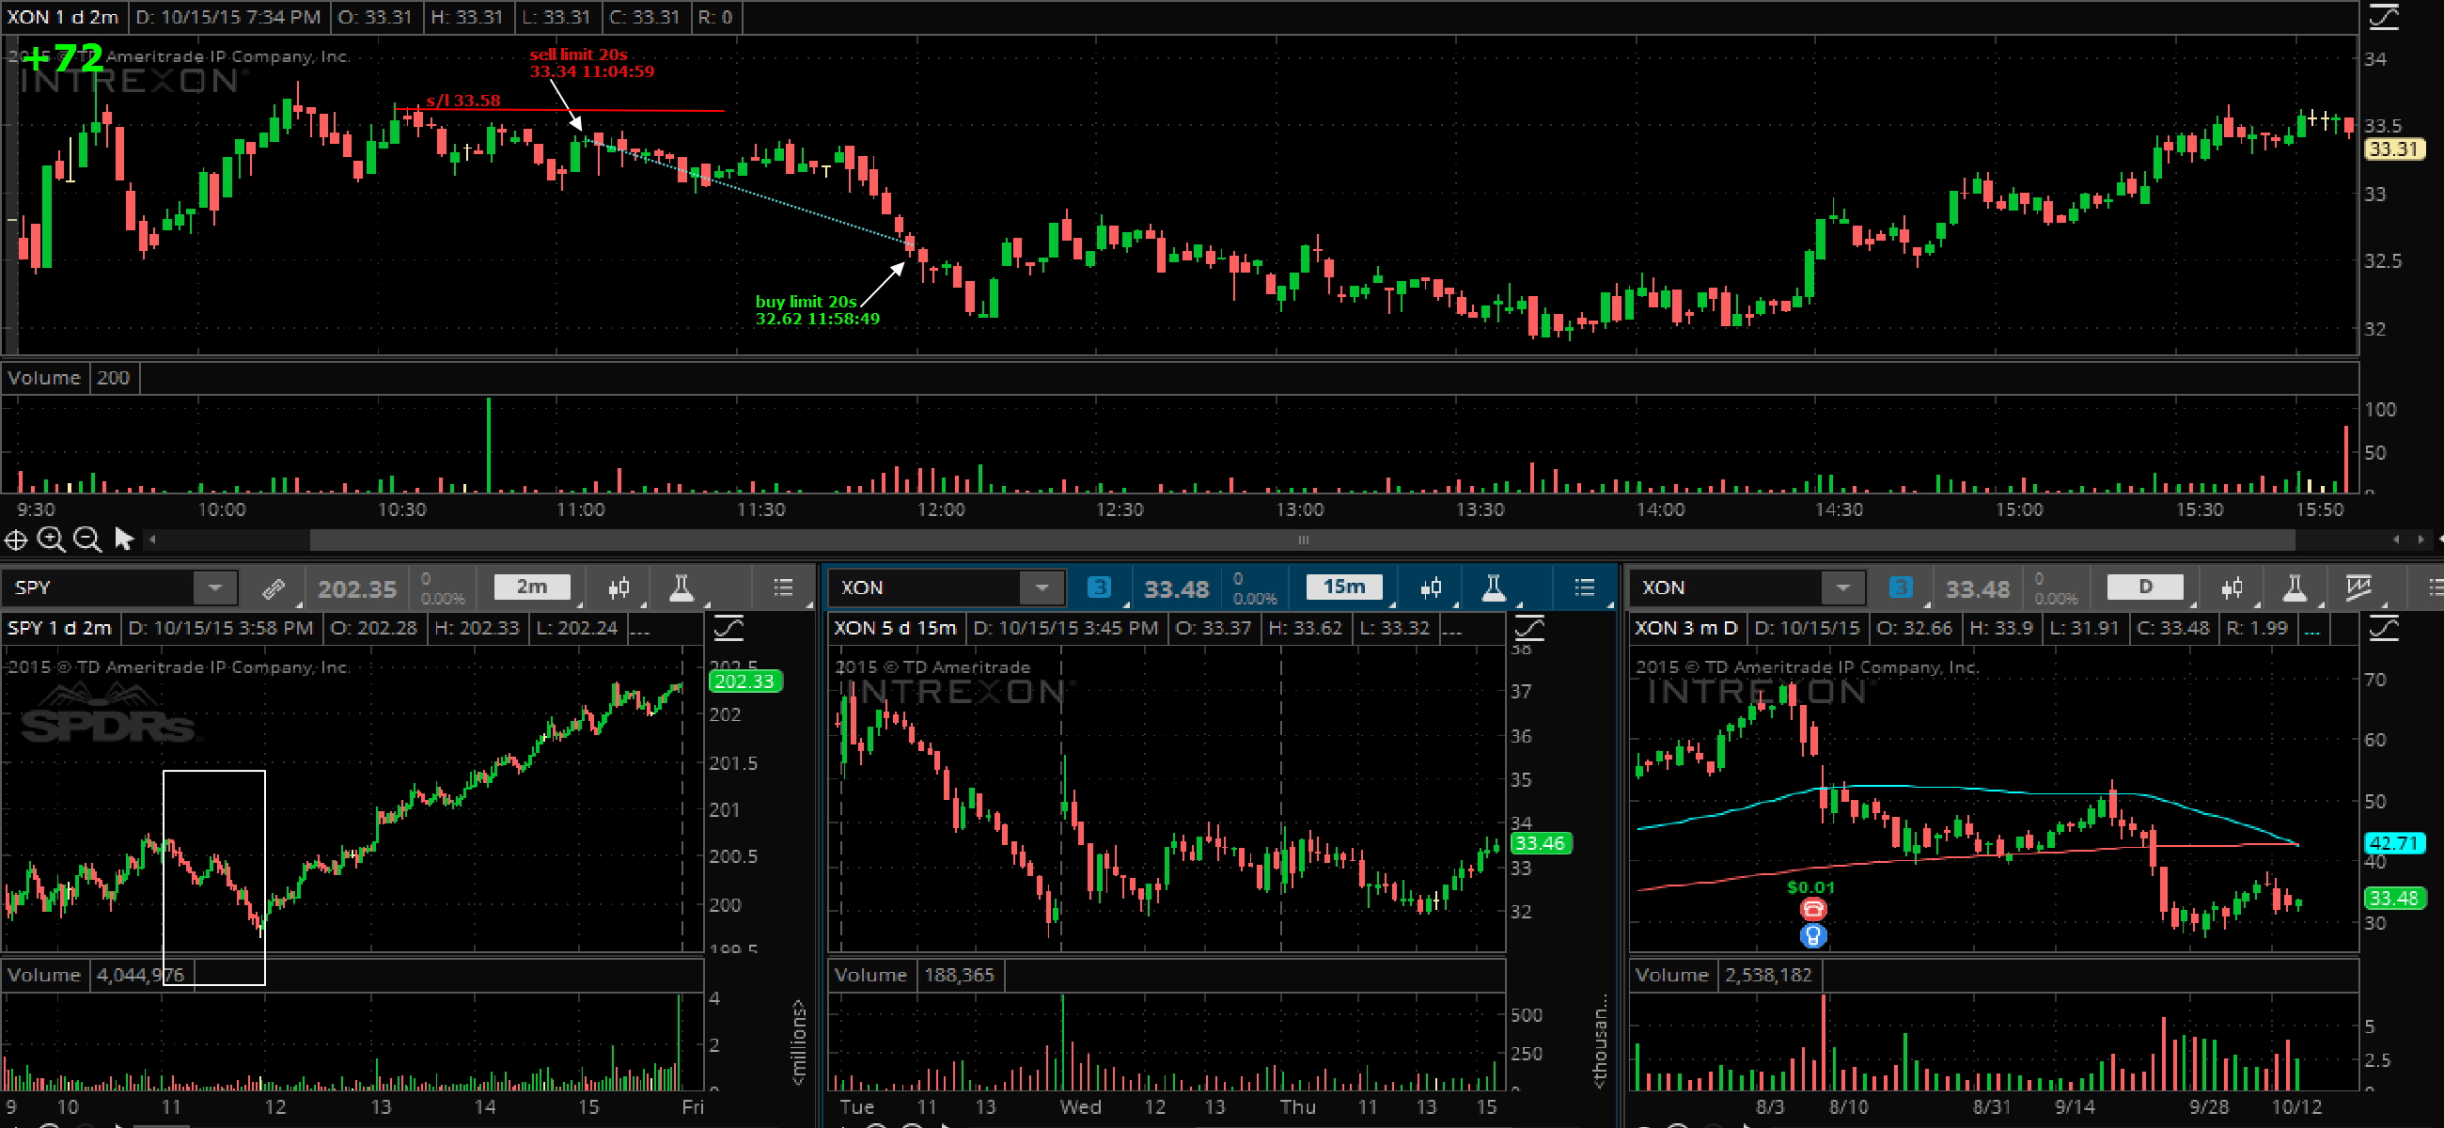Click the green $0.01 label on daily chart
Screen dimensions: 2444x1128
1810,888
